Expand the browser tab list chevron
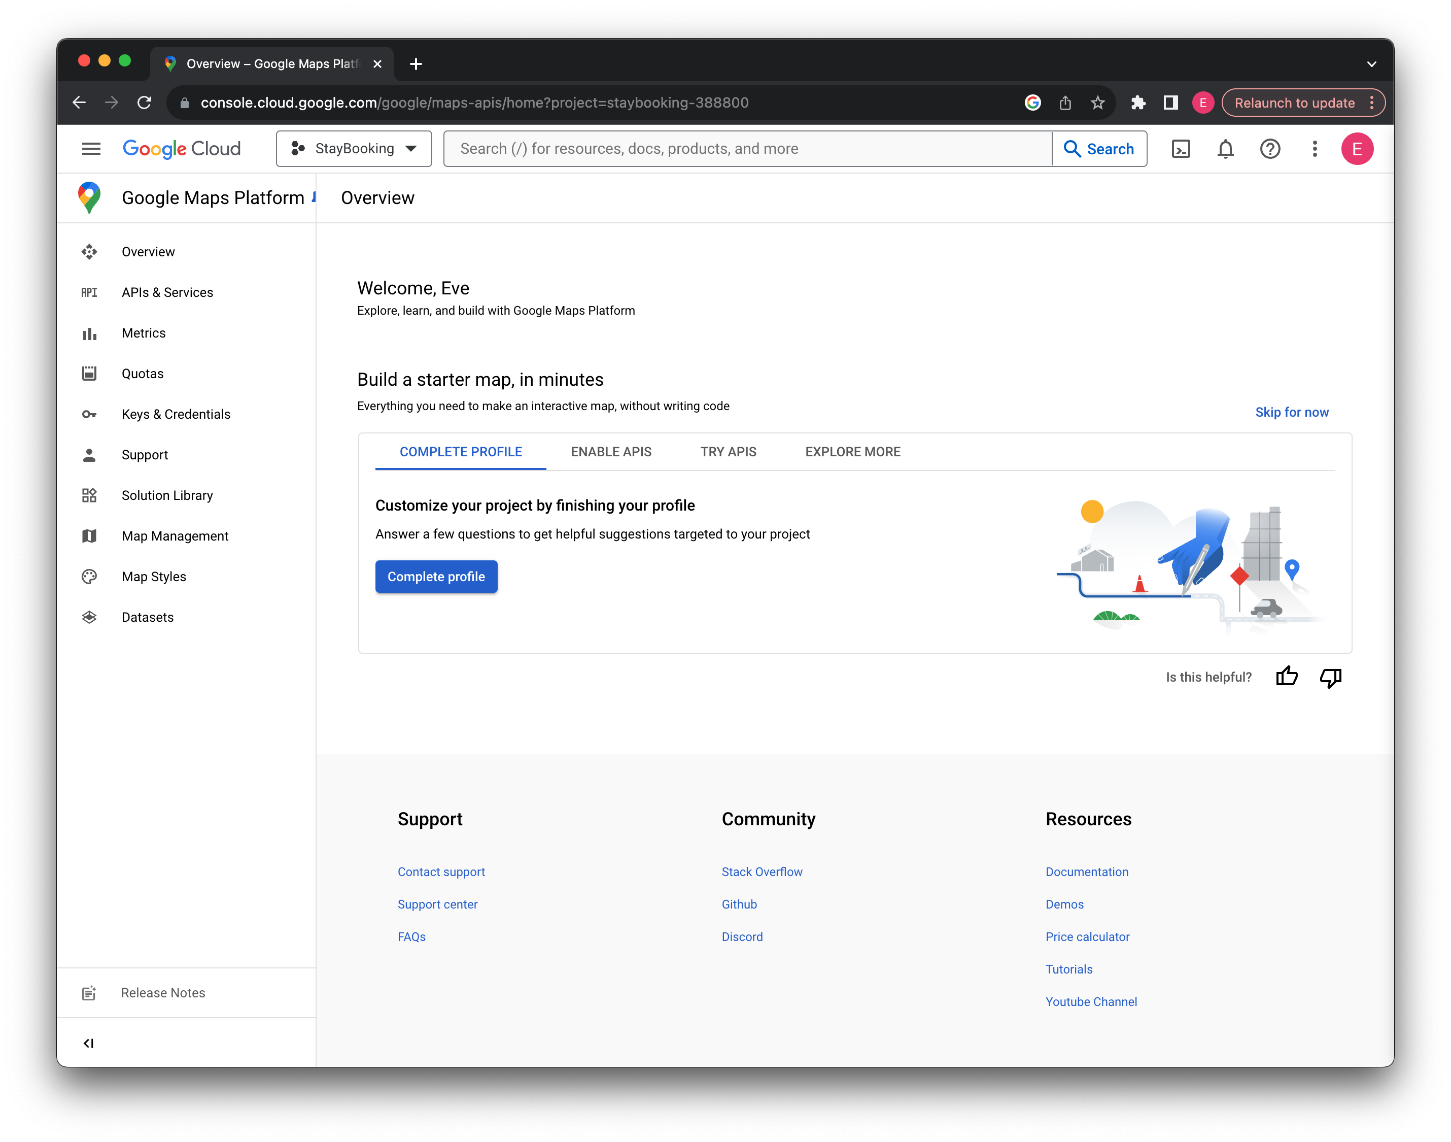Image resolution: width=1451 pixels, height=1142 pixels. 1371,64
